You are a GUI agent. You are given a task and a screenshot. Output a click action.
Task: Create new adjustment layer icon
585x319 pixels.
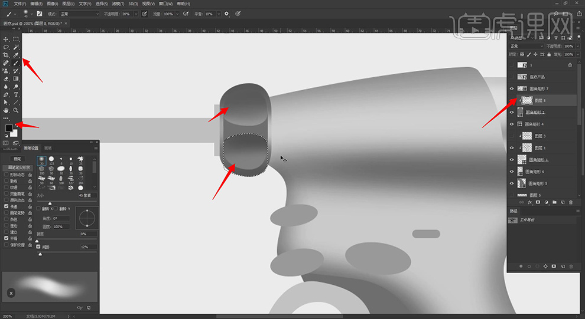click(546, 202)
